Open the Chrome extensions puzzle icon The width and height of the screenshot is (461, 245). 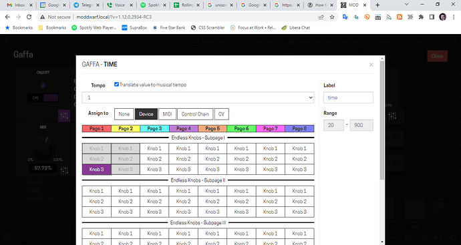coord(421,17)
